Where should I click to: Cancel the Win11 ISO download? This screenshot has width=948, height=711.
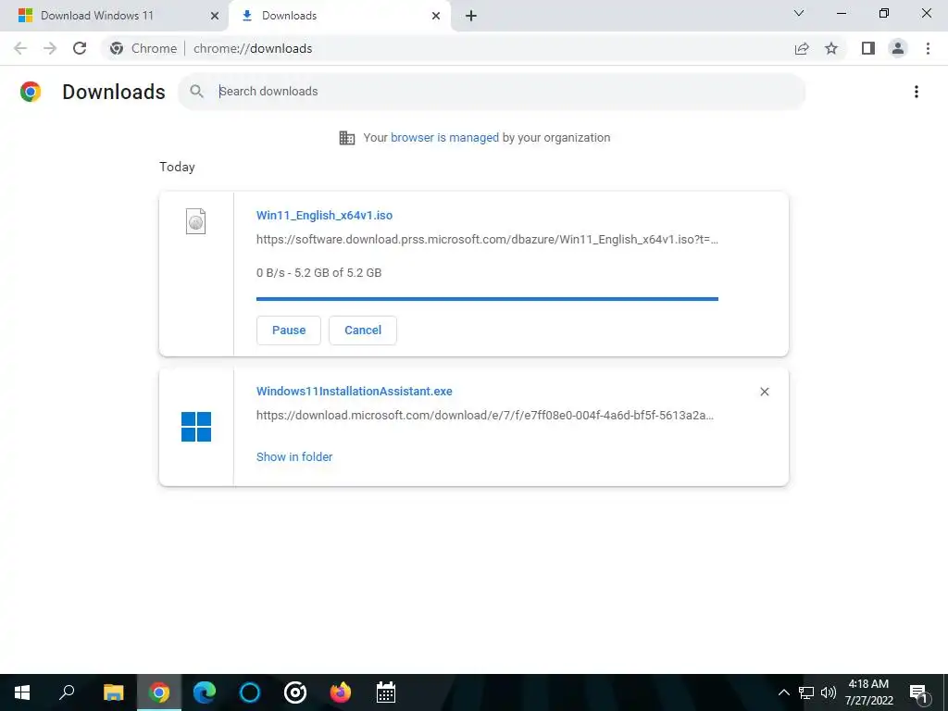[363, 331]
